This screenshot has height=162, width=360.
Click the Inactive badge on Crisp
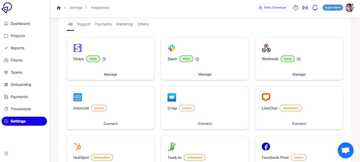pos(187,108)
